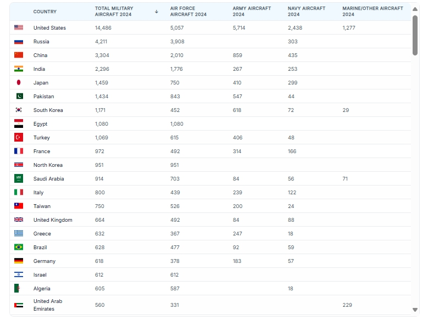Open the United Arab Emirates entry

pos(48,305)
